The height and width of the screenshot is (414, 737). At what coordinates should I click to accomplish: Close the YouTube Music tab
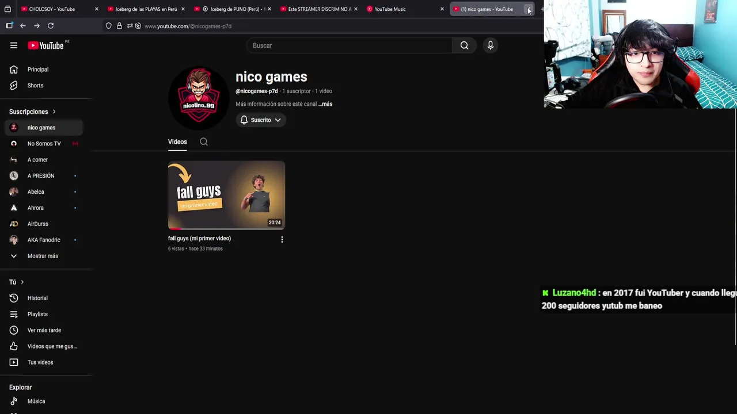442,9
